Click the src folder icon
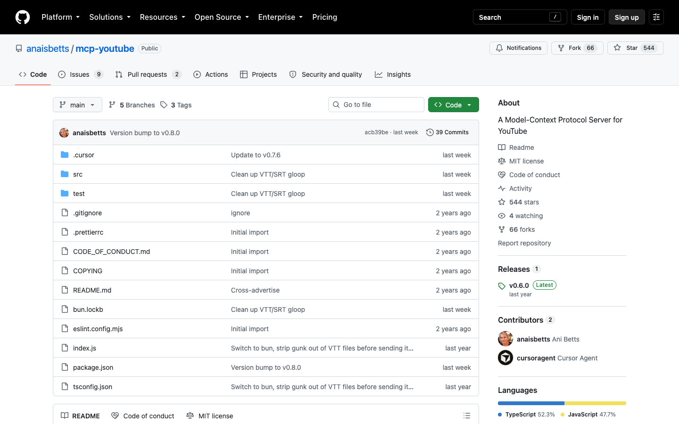The image size is (679, 424). 65,174
